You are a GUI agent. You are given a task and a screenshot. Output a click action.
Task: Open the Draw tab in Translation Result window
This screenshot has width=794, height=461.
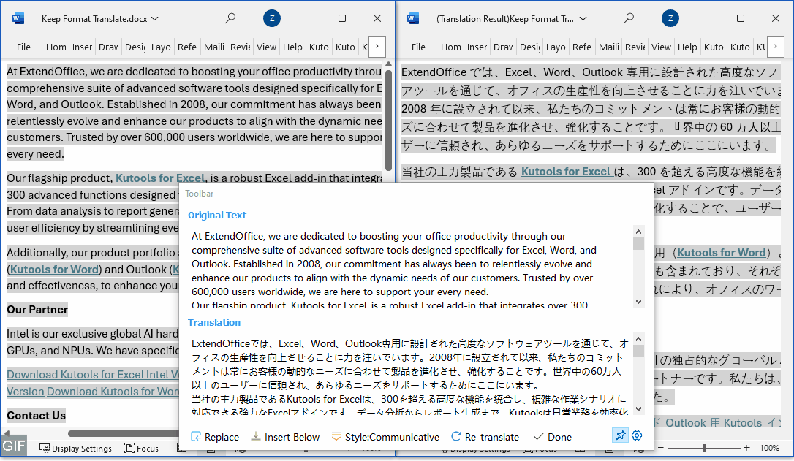(503, 47)
